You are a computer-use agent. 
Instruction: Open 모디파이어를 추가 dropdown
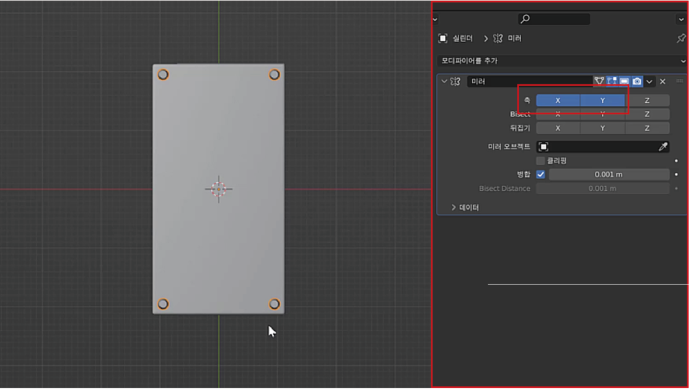pyautogui.click(x=562, y=61)
